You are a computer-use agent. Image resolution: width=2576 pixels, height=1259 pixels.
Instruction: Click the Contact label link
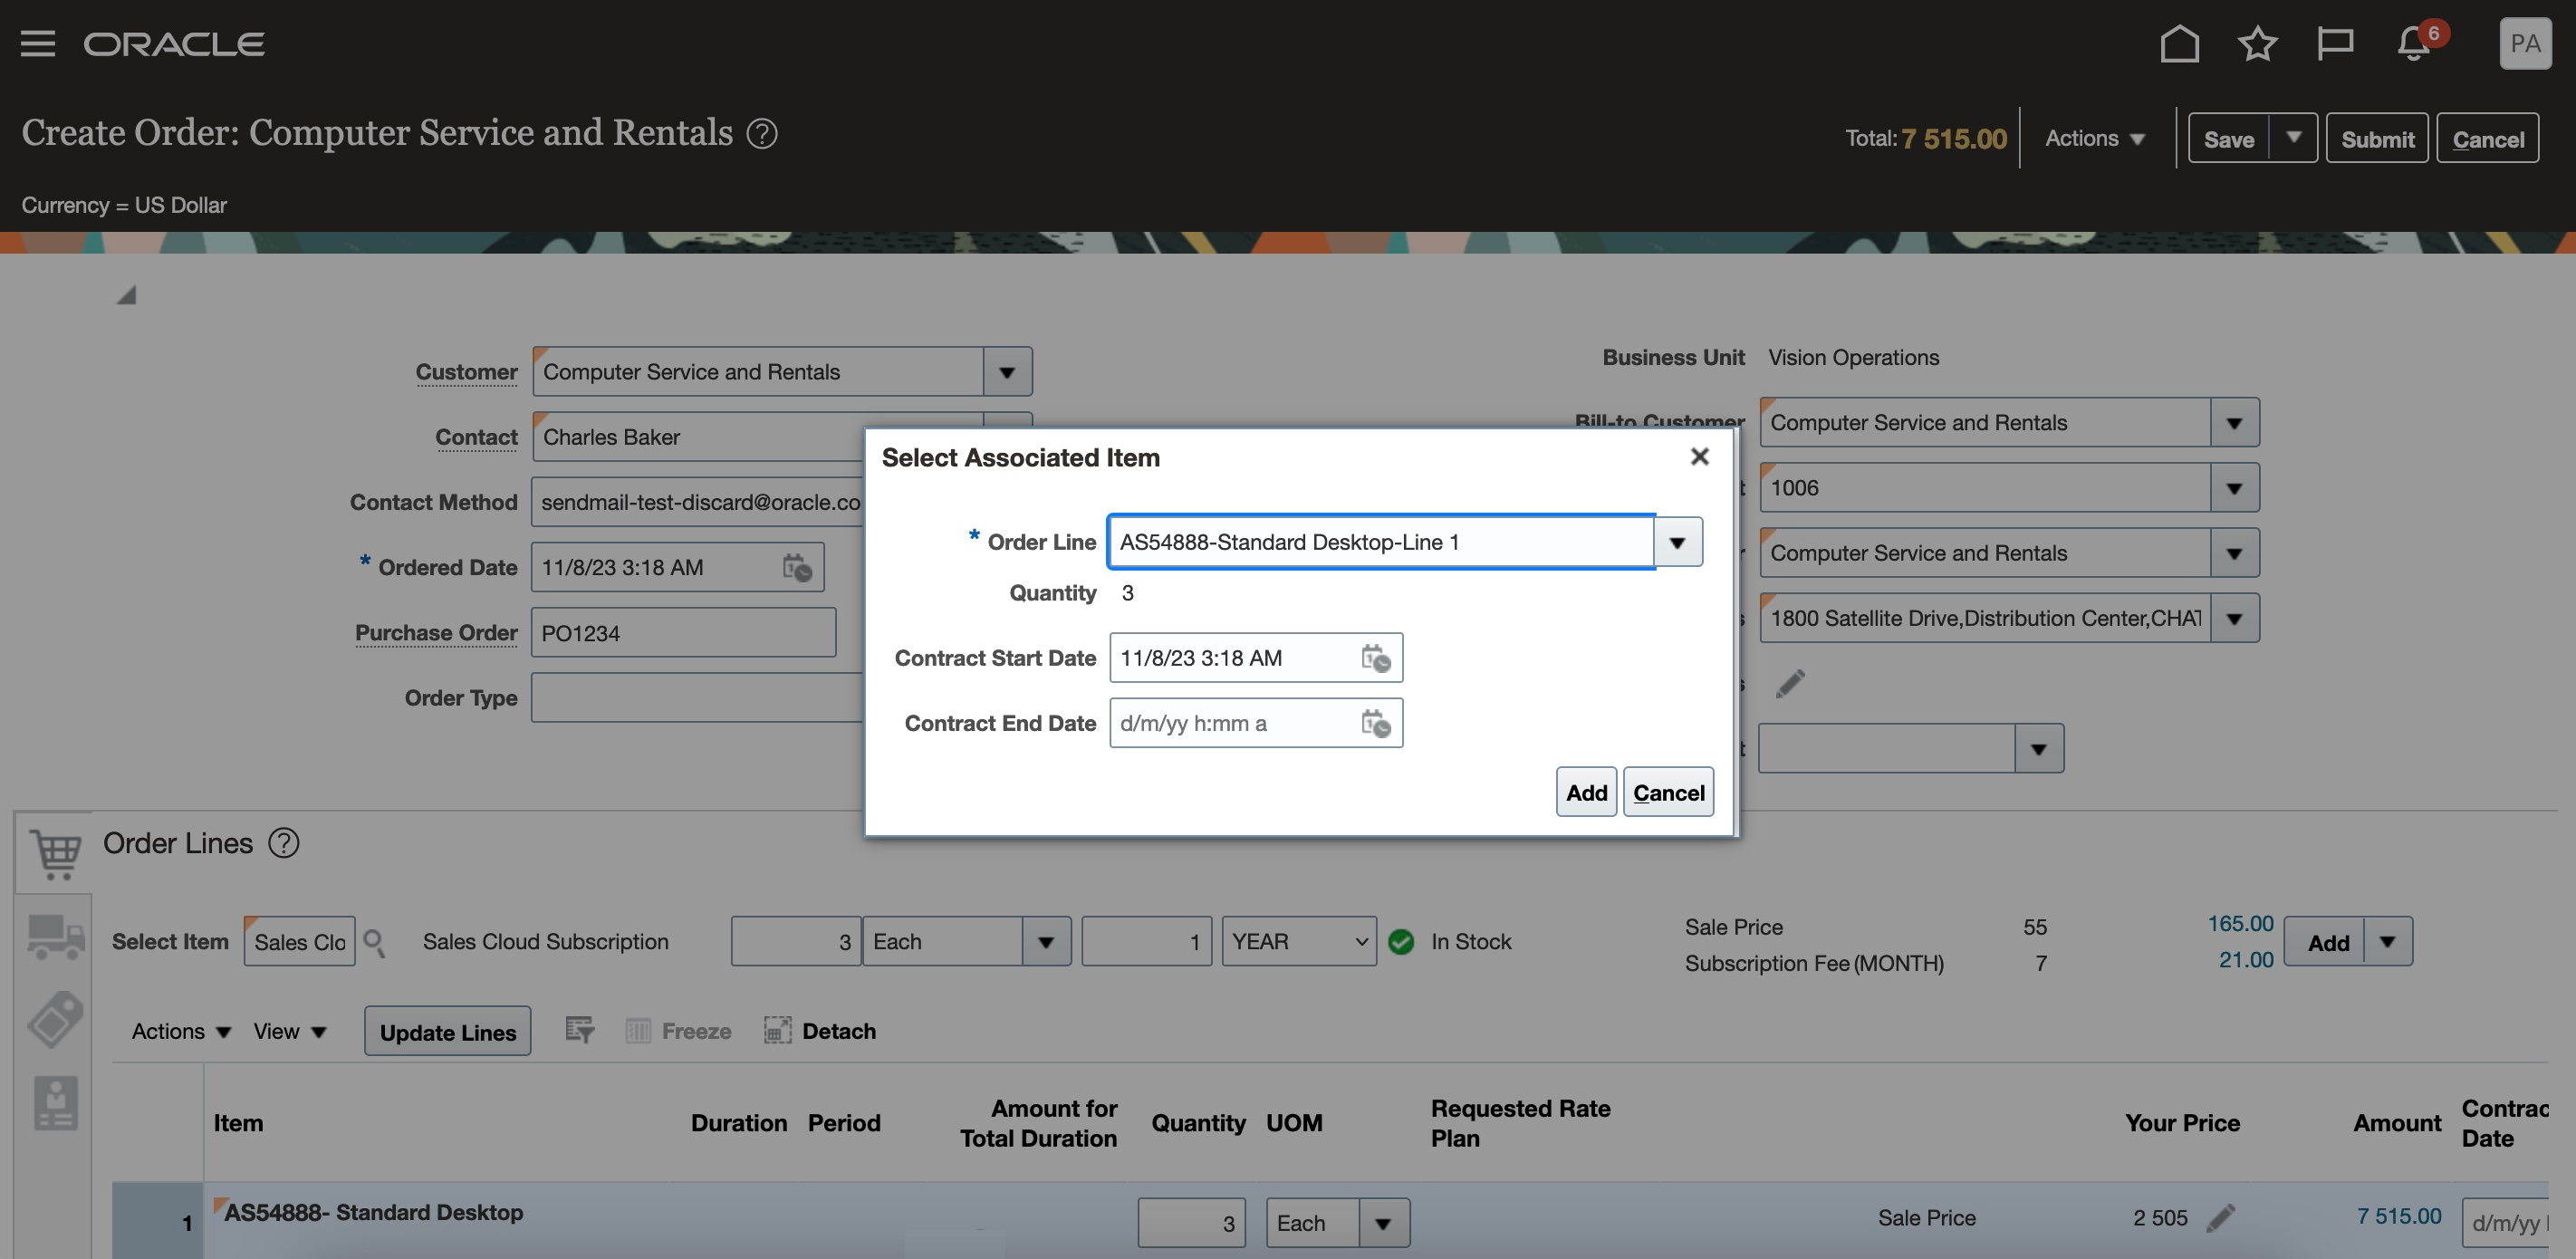(476, 437)
